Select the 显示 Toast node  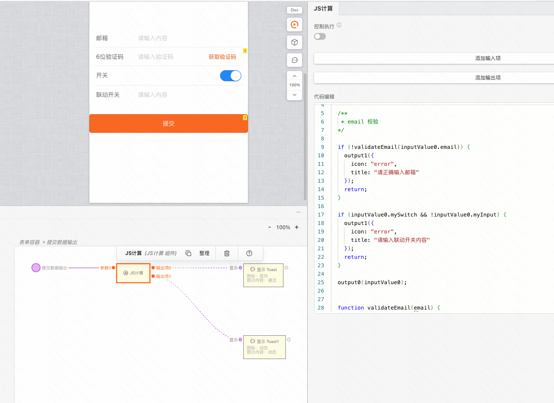point(263,275)
